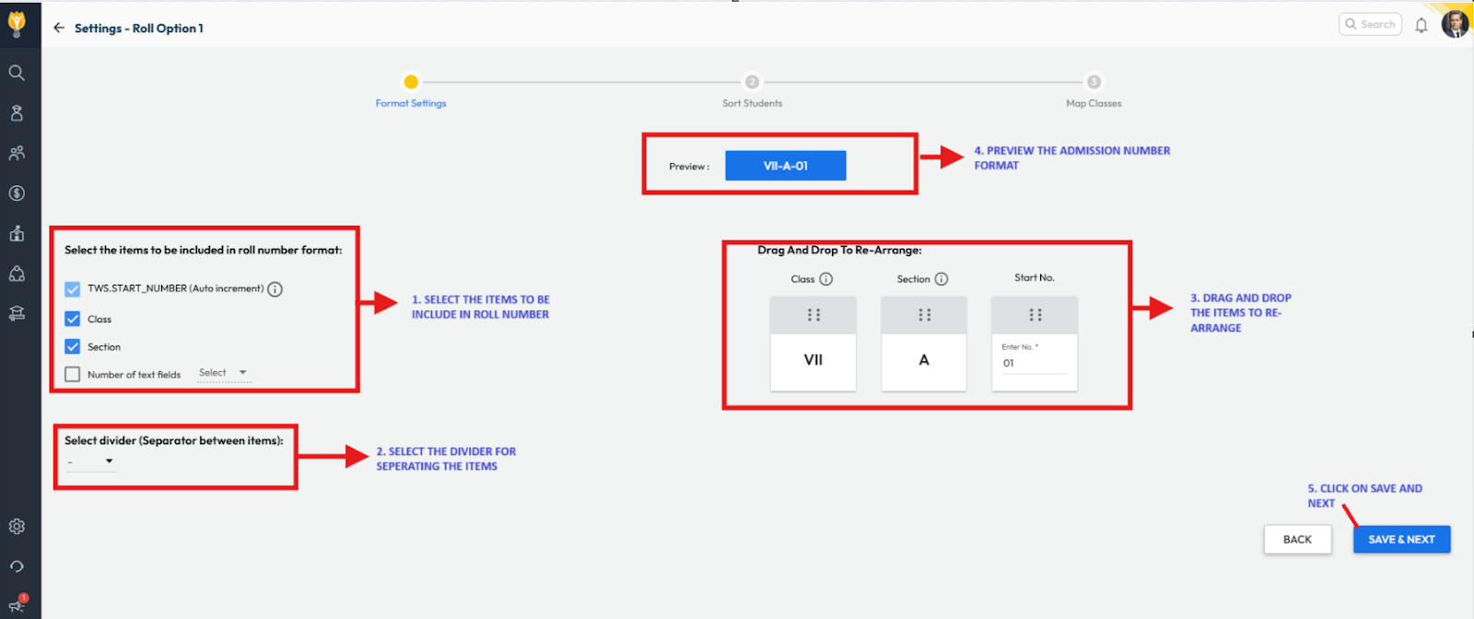This screenshot has width=1474, height=619.
Task: Click the info icon next to Class
Action: pyautogui.click(x=826, y=279)
